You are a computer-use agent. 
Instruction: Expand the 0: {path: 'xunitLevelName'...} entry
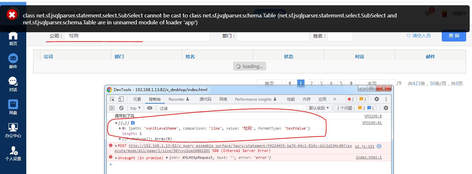[x=120, y=128]
